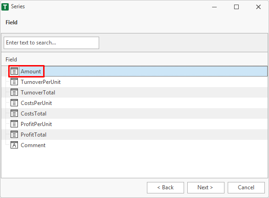Click the search text box
This screenshot has height=198, width=269.
(51, 43)
